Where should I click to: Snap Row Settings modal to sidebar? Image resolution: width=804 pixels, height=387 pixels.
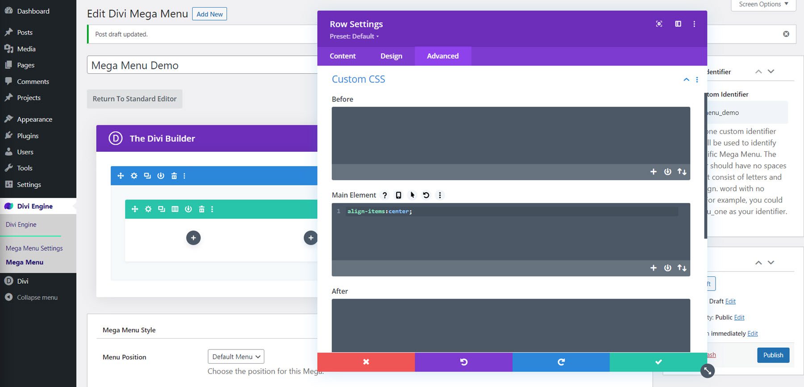point(678,24)
